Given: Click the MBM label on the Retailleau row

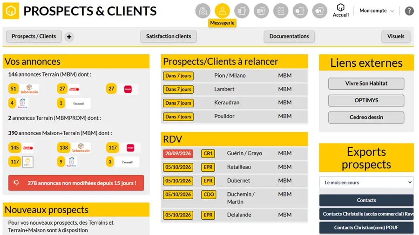Looking at the screenshot, I should (x=285, y=167).
